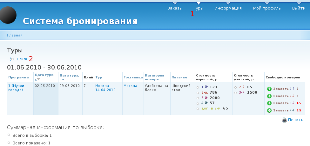The height and width of the screenshot is (146, 310).
Task: Click the sort arrow under Дата тура, с
Action: point(38,79)
